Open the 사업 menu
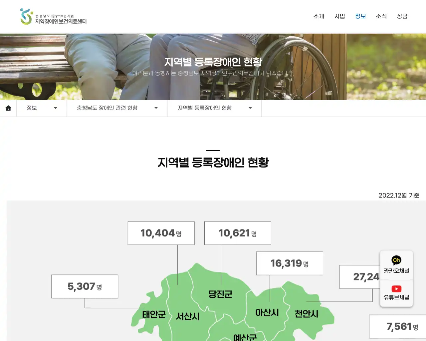This screenshot has height=341, width=426. pos(339,16)
